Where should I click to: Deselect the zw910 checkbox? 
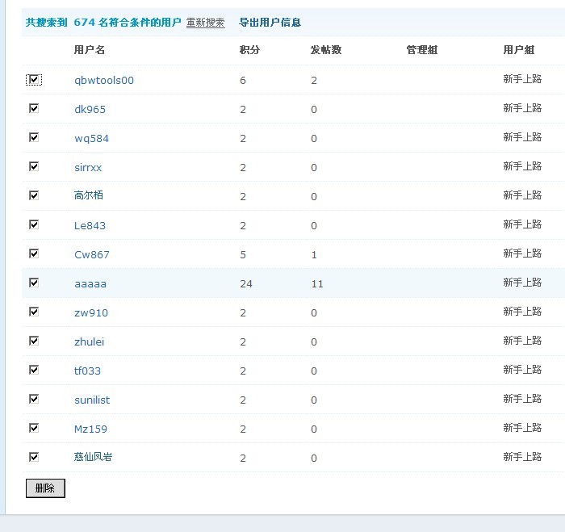(34, 312)
